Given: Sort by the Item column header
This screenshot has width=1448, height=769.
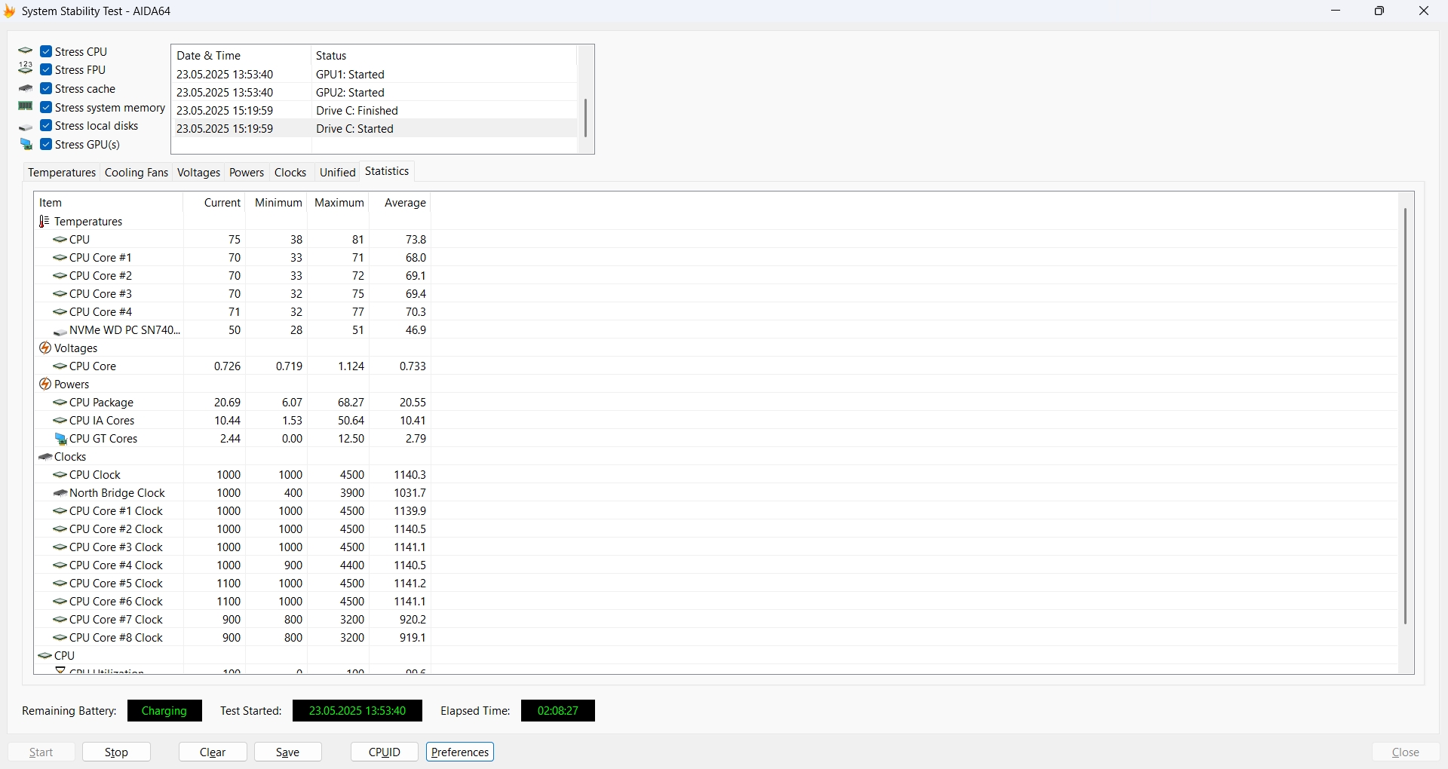Looking at the screenshot, I should pyautogui.click(x=109, y=203).
